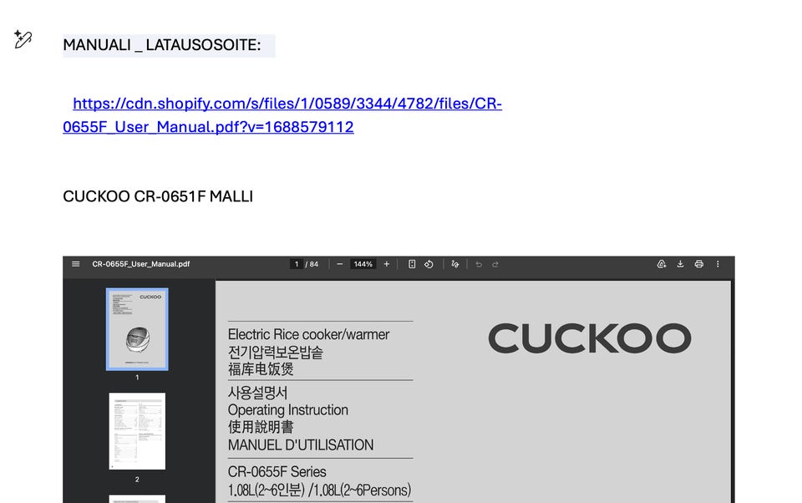Screen dimensions: 802x503
Task: Click the '/ 84' total pages label
Action: coord(312,264)
